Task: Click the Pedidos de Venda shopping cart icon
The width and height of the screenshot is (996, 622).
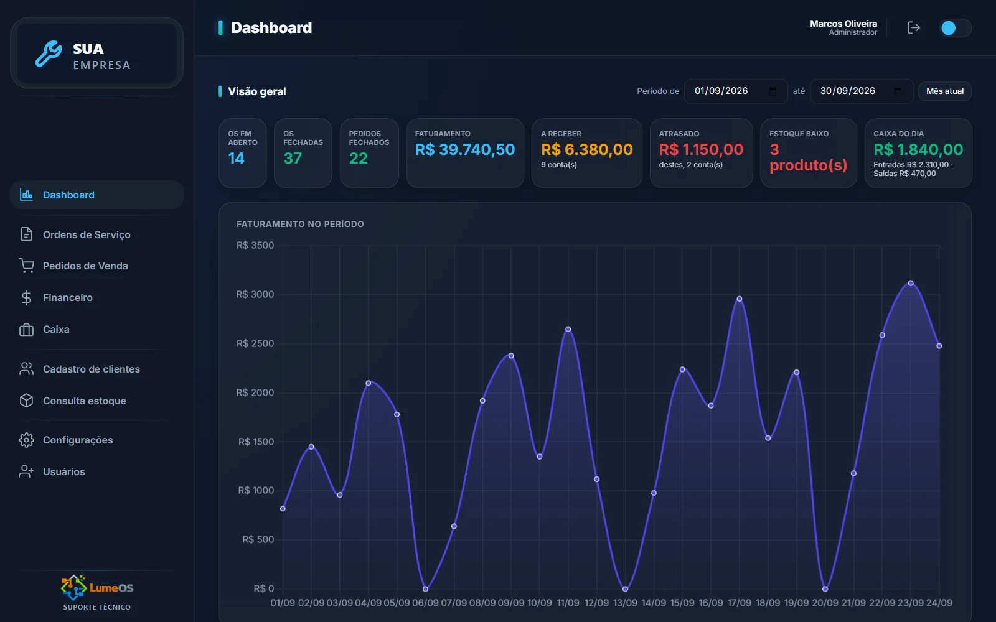Action: [x=26, y=266]
